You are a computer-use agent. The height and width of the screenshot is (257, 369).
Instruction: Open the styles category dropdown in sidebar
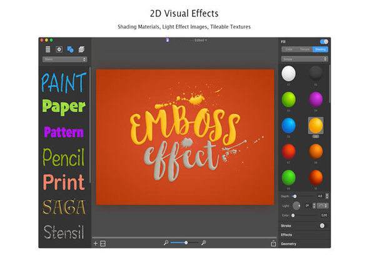[x=64, y=59]
